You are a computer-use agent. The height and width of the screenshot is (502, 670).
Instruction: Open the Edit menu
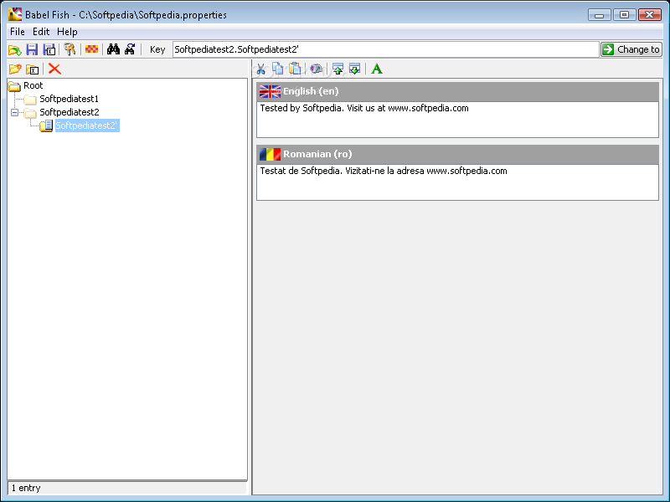pyautogui.click(x=41, y=32)
